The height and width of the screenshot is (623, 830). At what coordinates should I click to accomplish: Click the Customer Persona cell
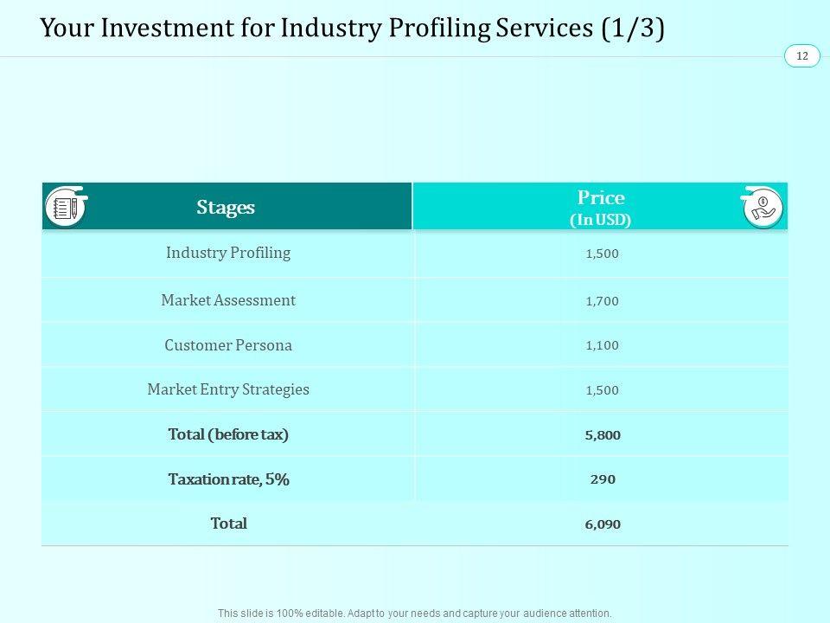228,345
